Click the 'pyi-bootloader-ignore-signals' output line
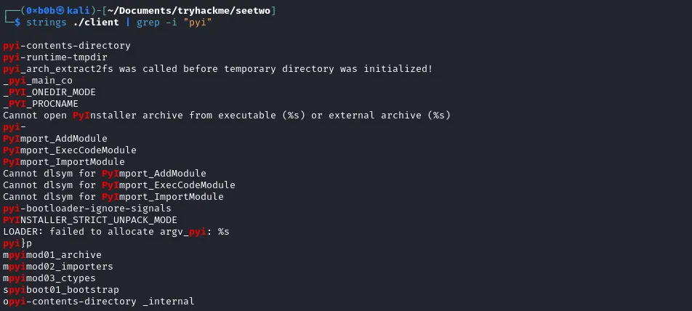Screen dimensions: 692x311 click(x=87, y=209)
